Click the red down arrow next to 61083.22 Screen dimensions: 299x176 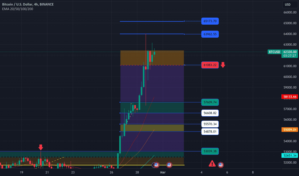[x=223, y=65]
